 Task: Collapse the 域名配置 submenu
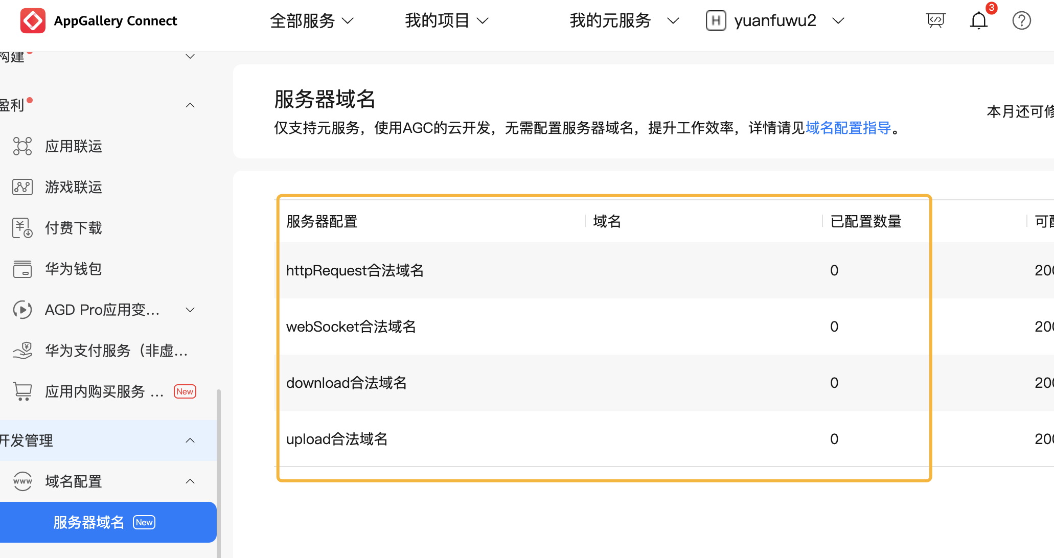(x=190, y=481)
